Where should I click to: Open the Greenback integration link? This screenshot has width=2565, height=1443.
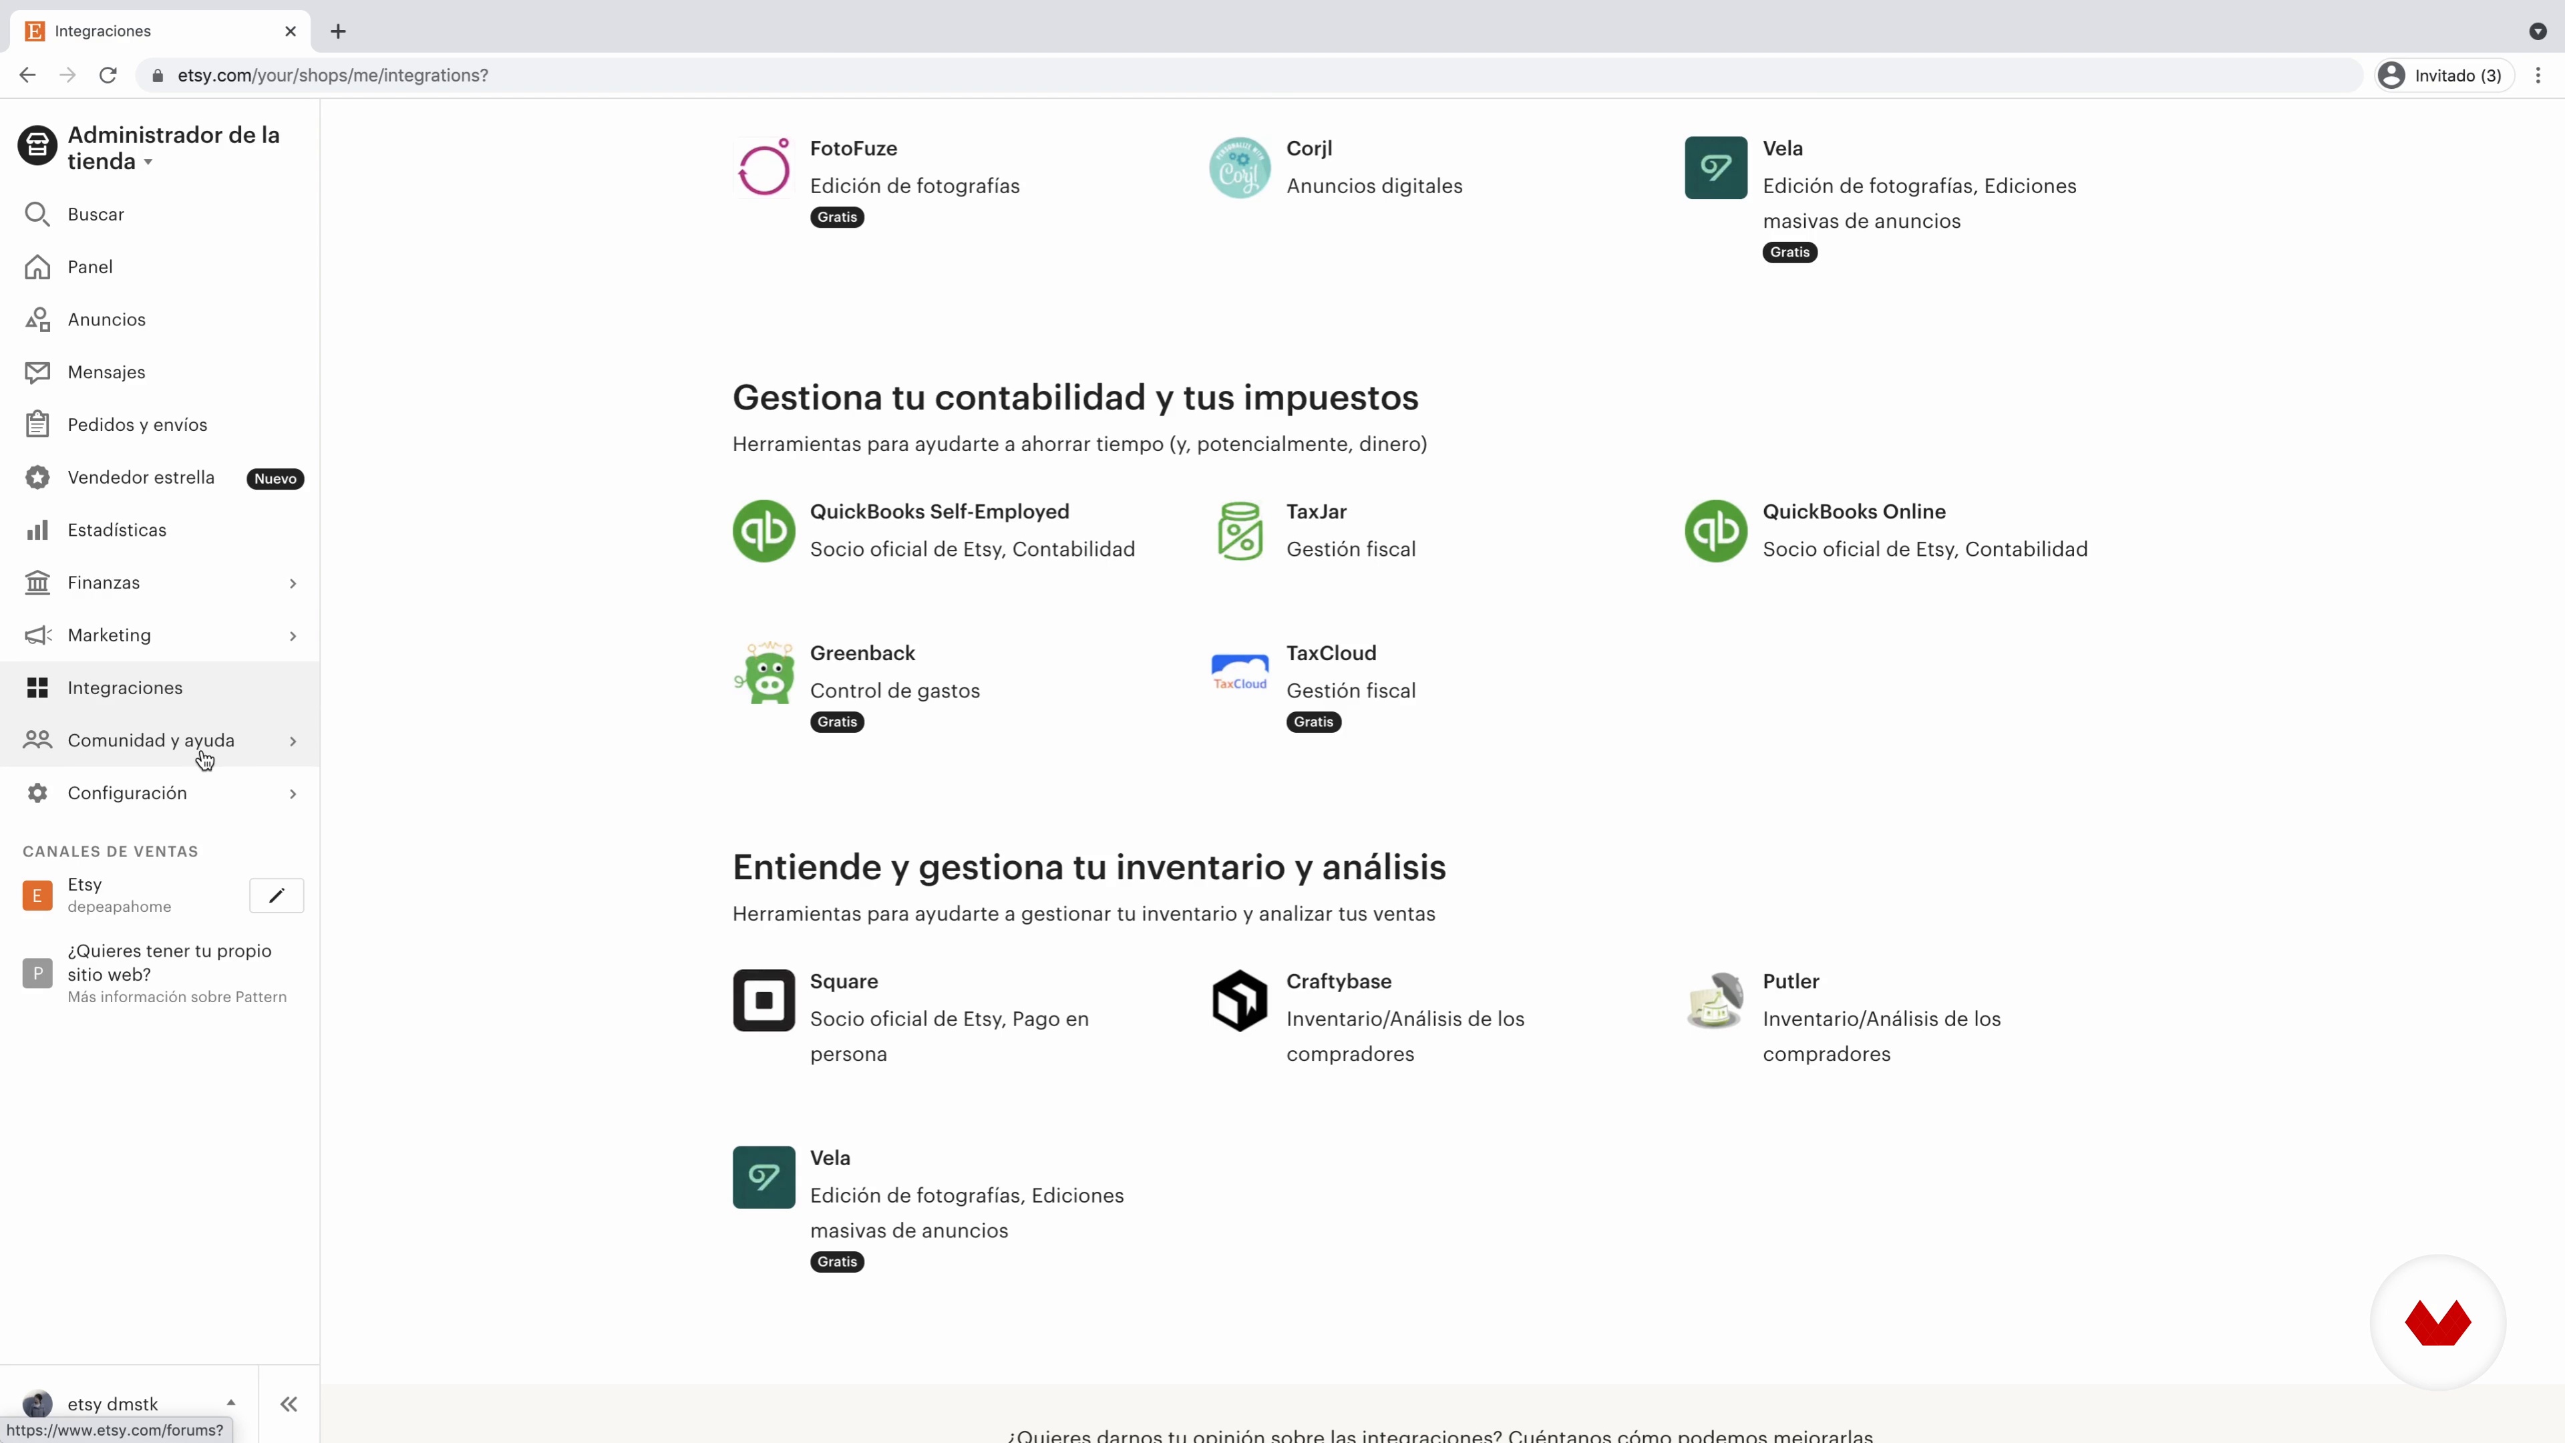(x=862, y=653)
